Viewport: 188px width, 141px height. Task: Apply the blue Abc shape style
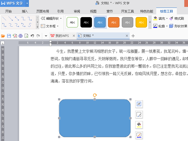point(100,22)
